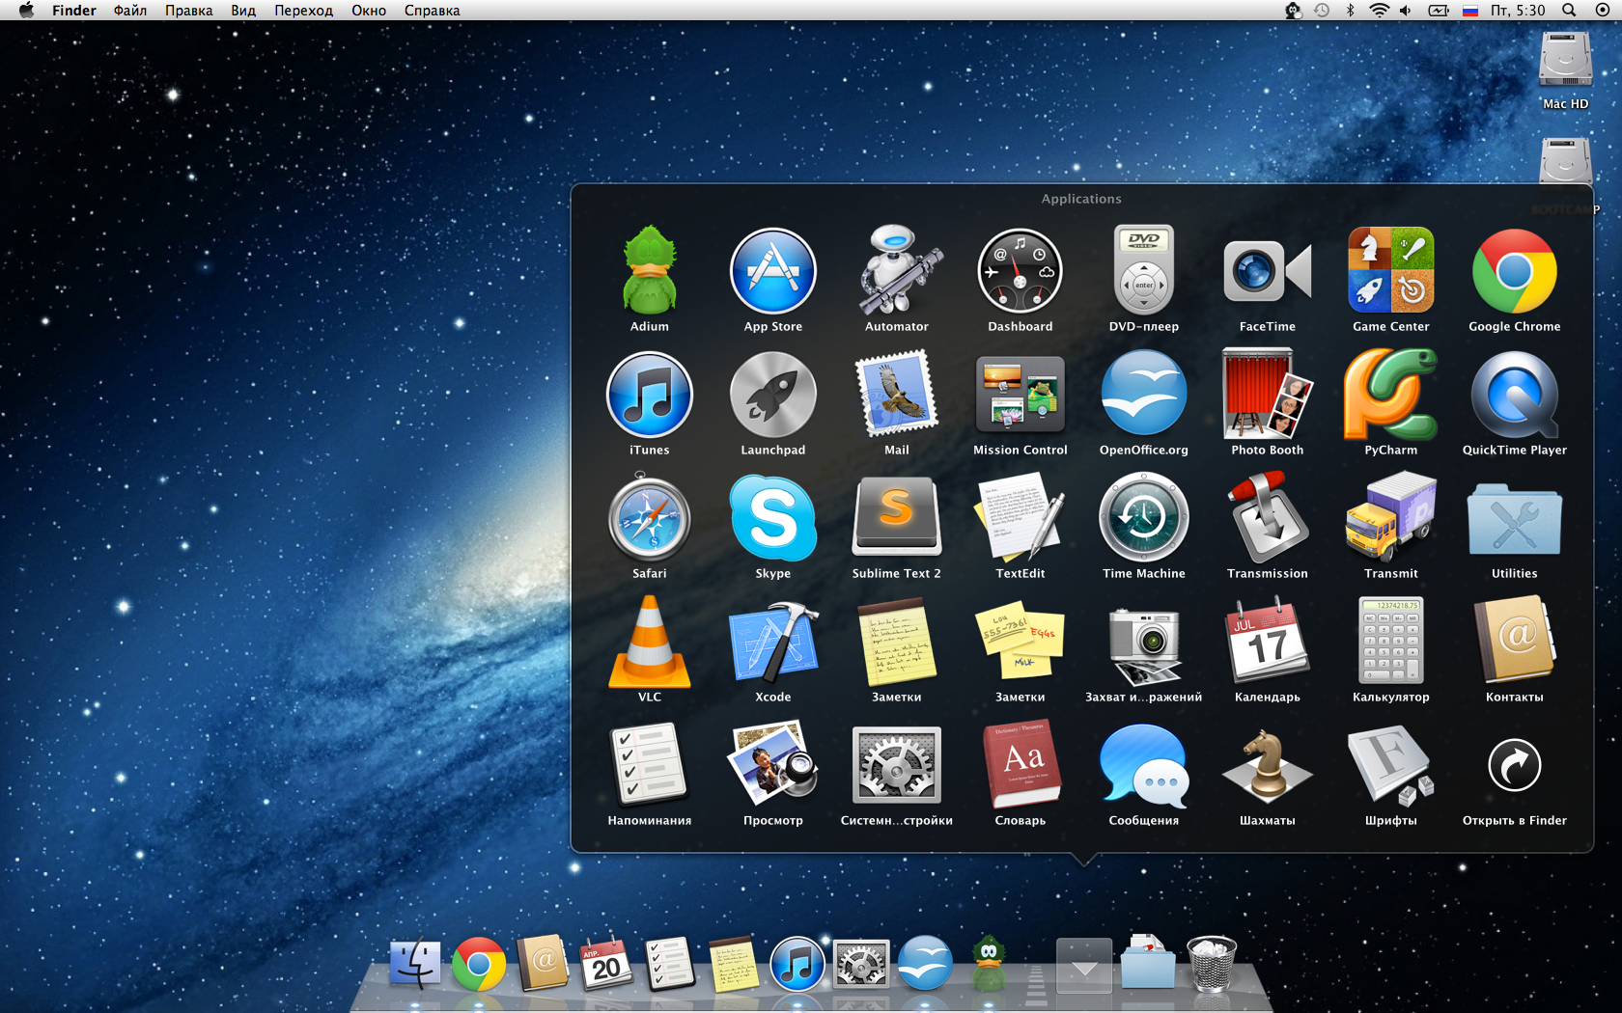Open Заметки lined notepad icon

[x=897, y=642]
